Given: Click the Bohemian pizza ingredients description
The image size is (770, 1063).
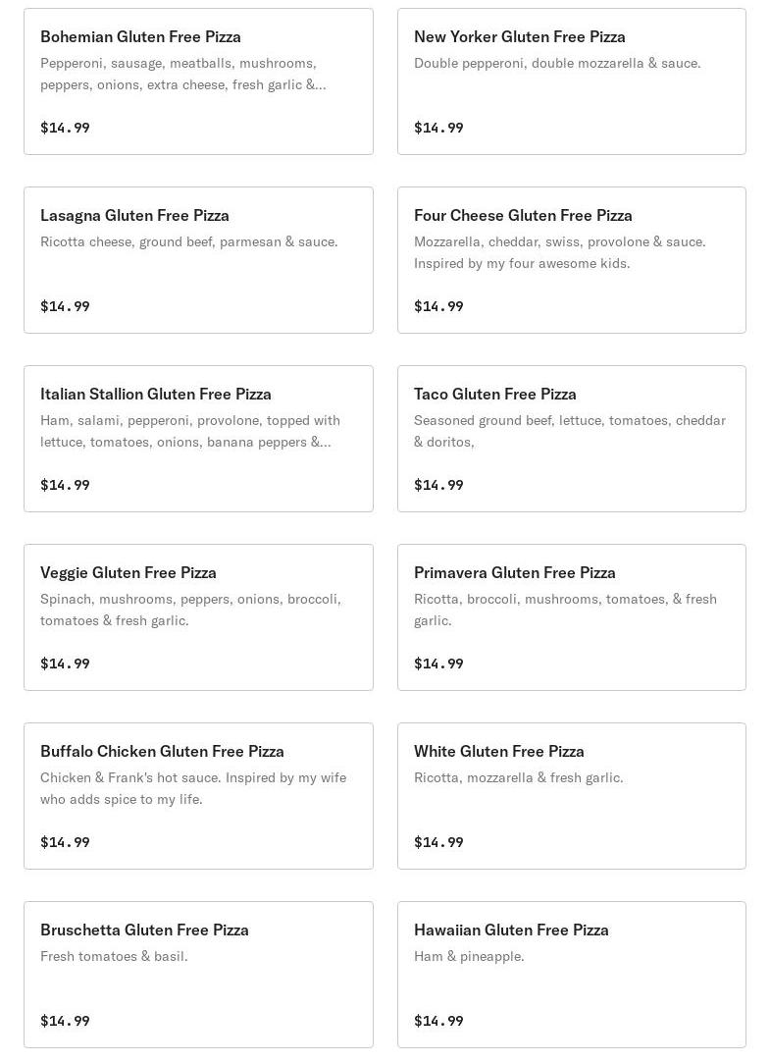Looking at the screenshot, I should click(x=182, y=74).
